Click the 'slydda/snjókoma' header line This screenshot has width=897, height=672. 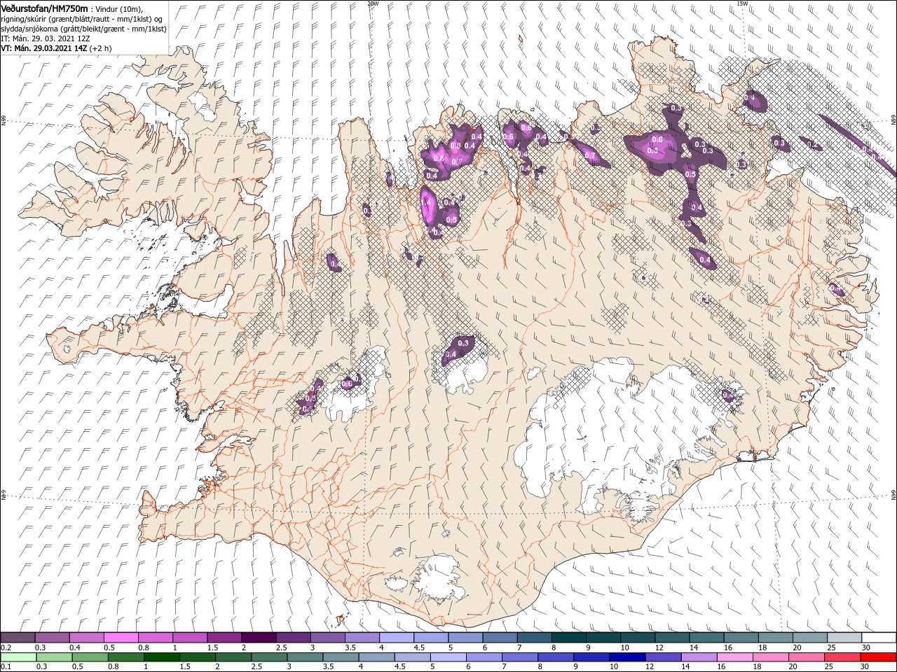click(x=83, y=29)
